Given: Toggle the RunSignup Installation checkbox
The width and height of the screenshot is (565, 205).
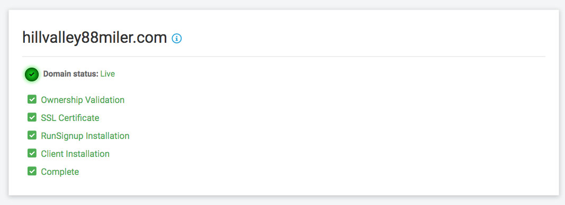Looking at the screenshot, I should [x=32, y=135].
